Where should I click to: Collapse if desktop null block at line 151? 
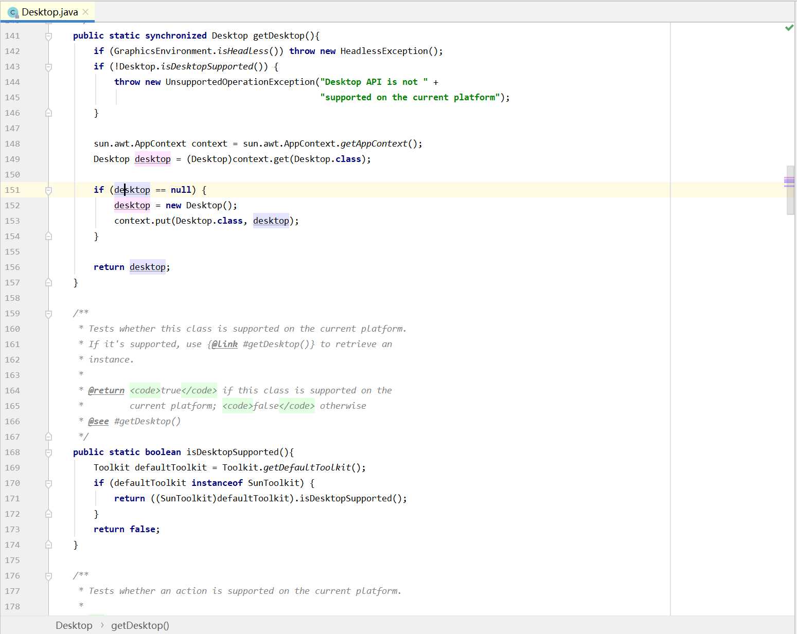coord(48,190)
